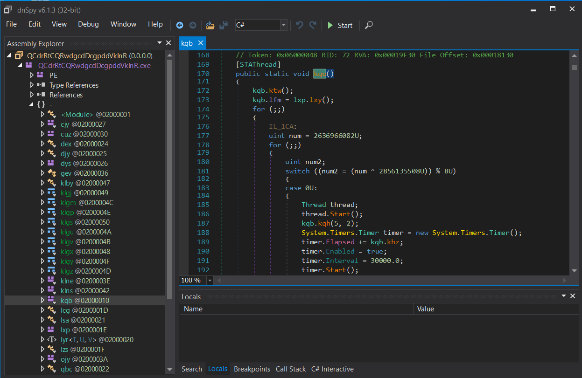
Task: Click the Navigate Backward arrow icon
Action: point(180,25)
